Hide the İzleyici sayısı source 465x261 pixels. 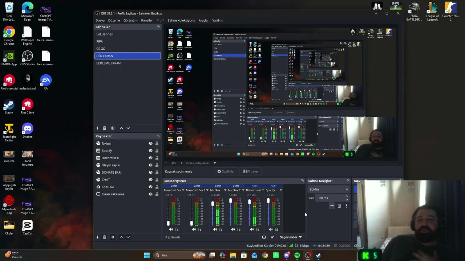(x=150, y=165)
